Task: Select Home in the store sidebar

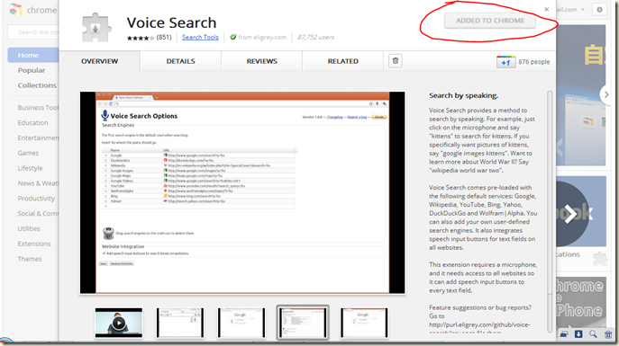Action: pyautogui.click(x=33, y=55)
